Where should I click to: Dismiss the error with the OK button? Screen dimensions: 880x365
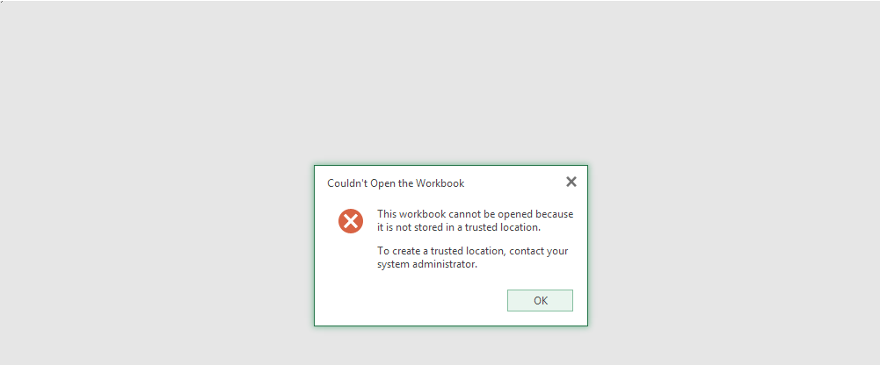click(540, 301)
